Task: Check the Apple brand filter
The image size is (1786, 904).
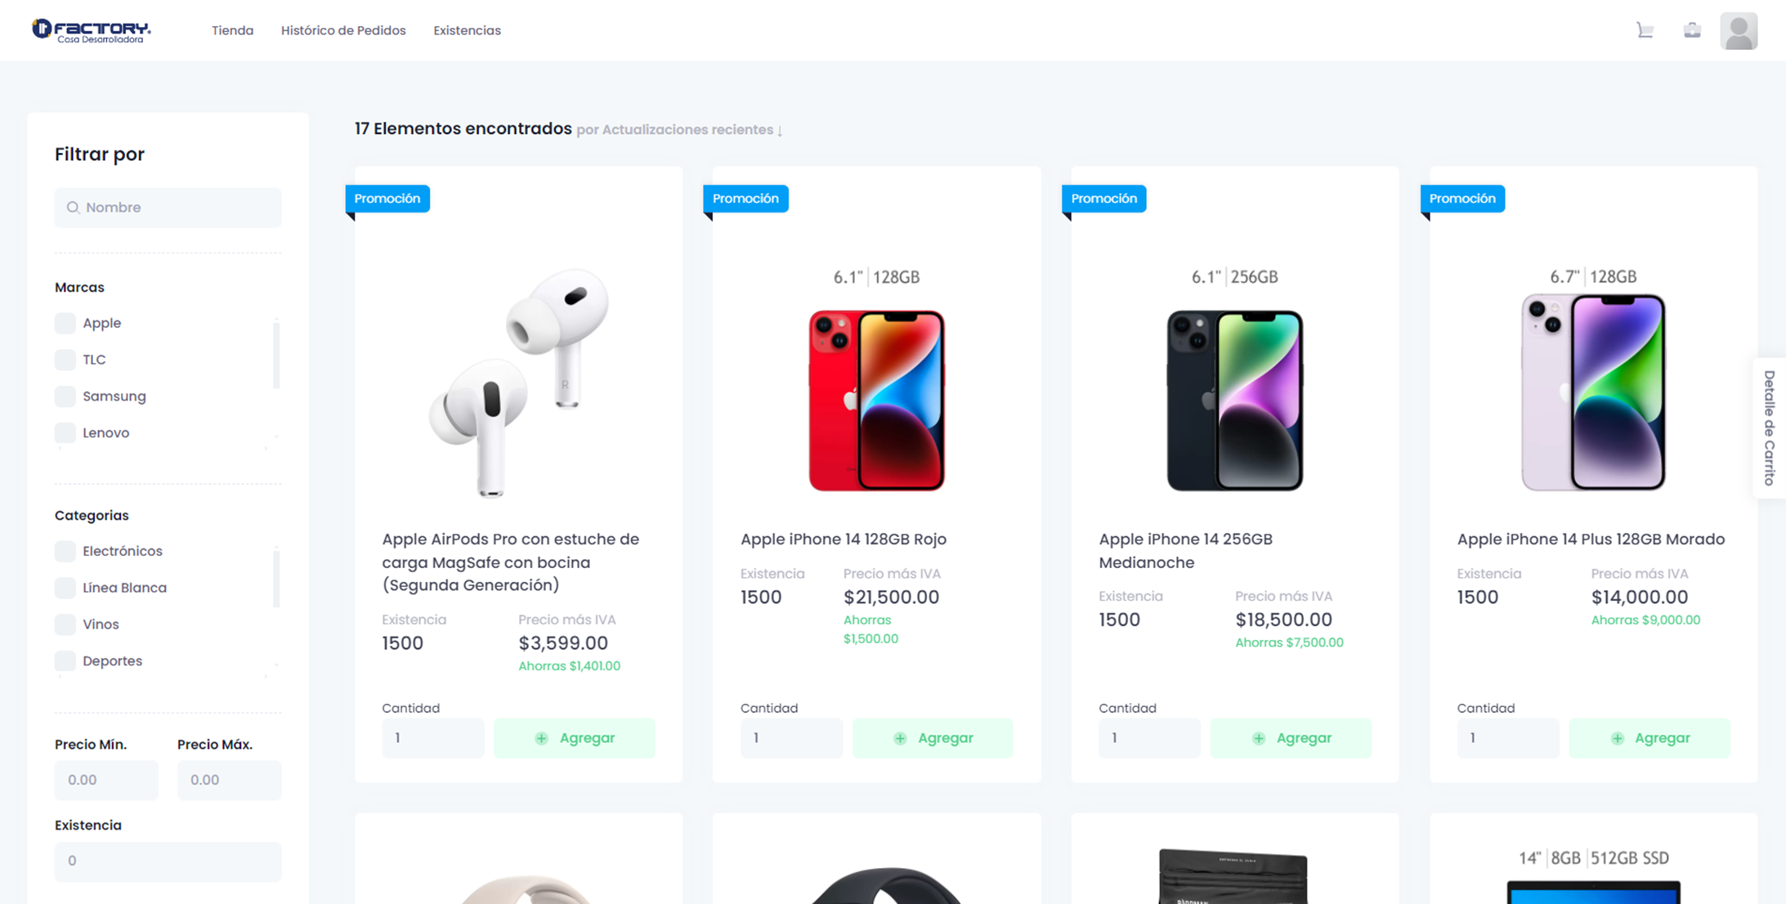Action: point(65,323)
